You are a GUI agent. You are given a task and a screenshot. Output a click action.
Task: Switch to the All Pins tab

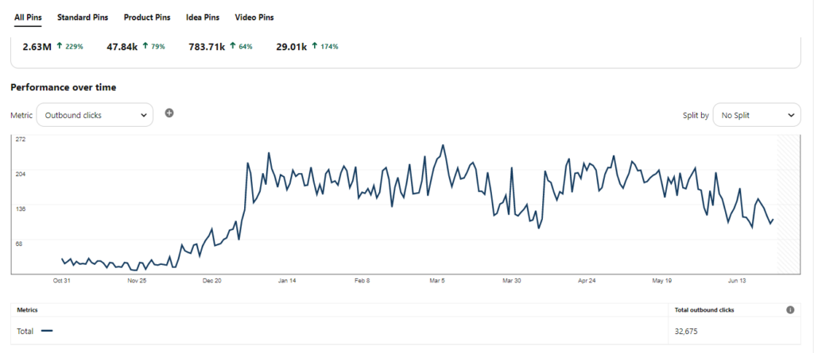tap(29, 17)
